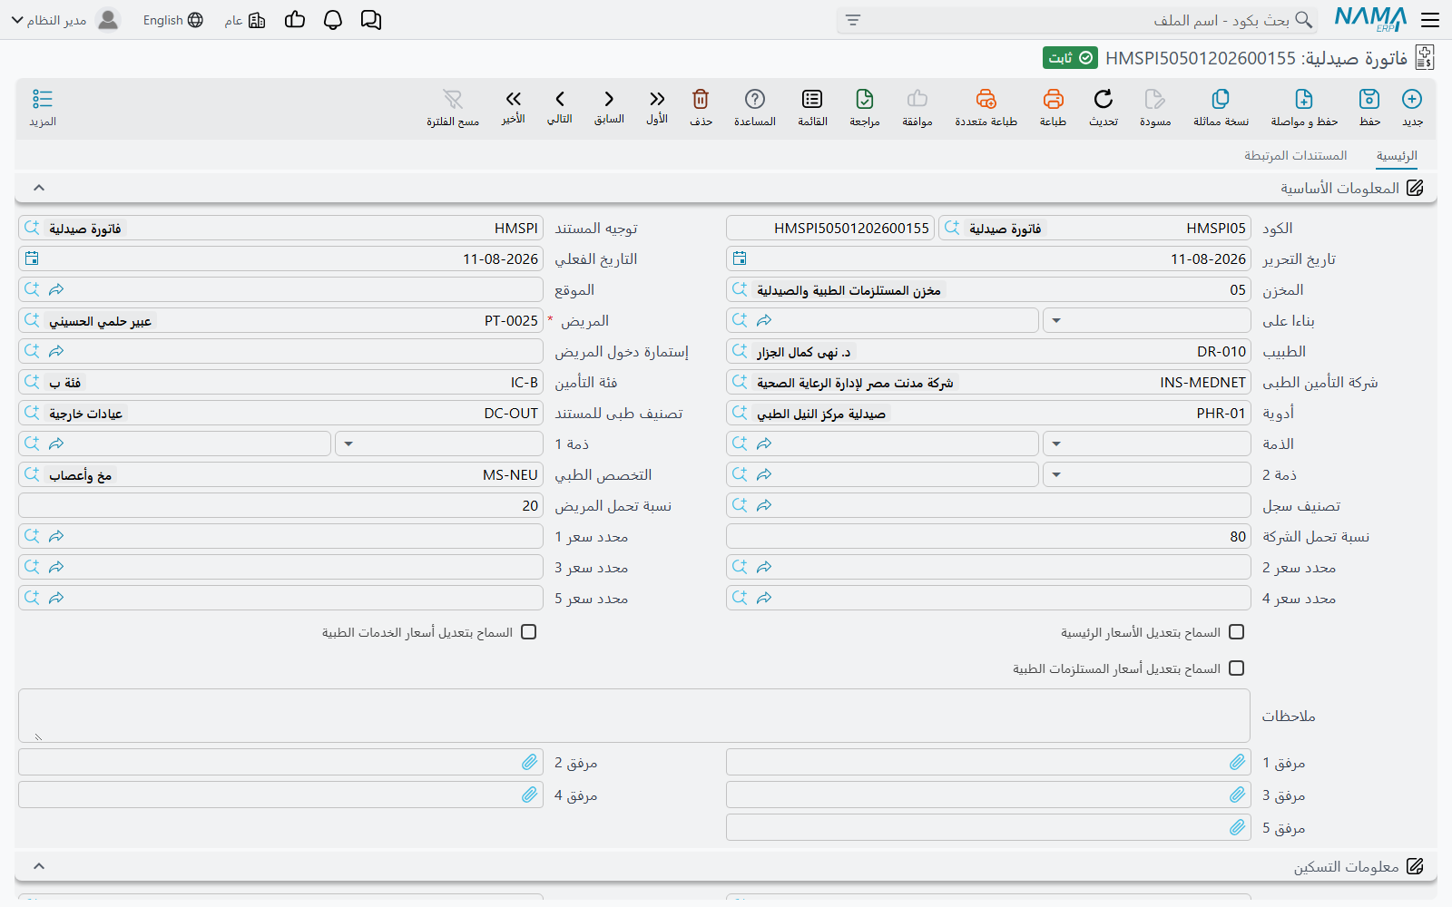Image resolution: width=1452 pixels, height=907 pixels.
Task: Go to الأول (First) record
Action: point(657,99)
